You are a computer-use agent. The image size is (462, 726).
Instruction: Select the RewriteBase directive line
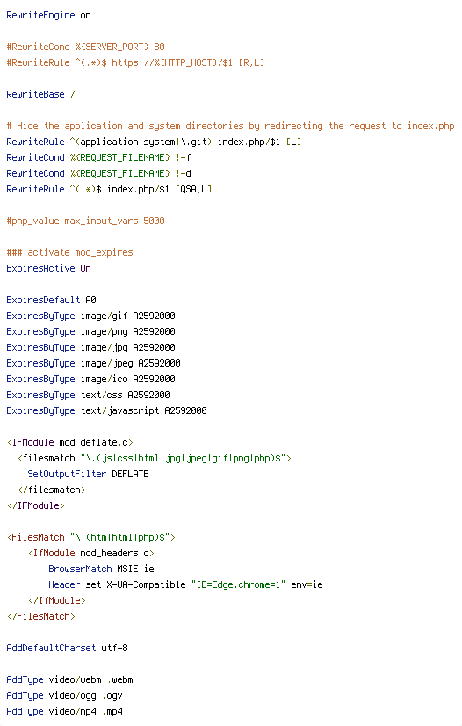pyautogui.click(x=40, y=94)
